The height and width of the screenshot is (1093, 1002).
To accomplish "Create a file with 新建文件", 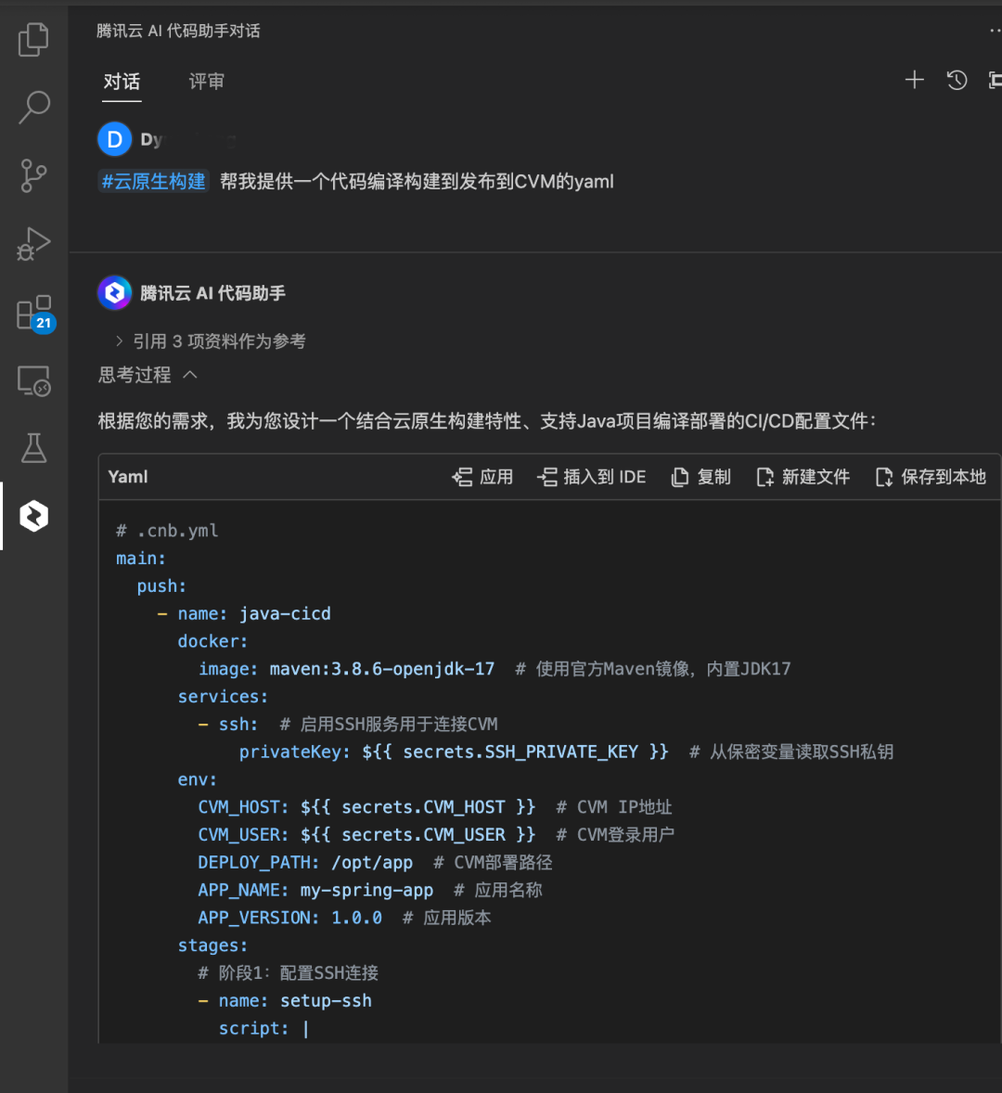I will (803, 477).
